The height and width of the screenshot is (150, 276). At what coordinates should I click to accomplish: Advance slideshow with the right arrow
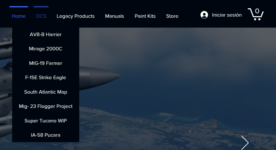tap(245, 143)
